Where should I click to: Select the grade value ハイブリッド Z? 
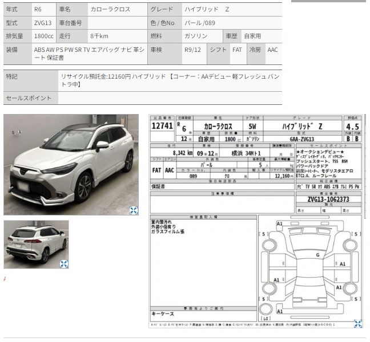point(207,9)
